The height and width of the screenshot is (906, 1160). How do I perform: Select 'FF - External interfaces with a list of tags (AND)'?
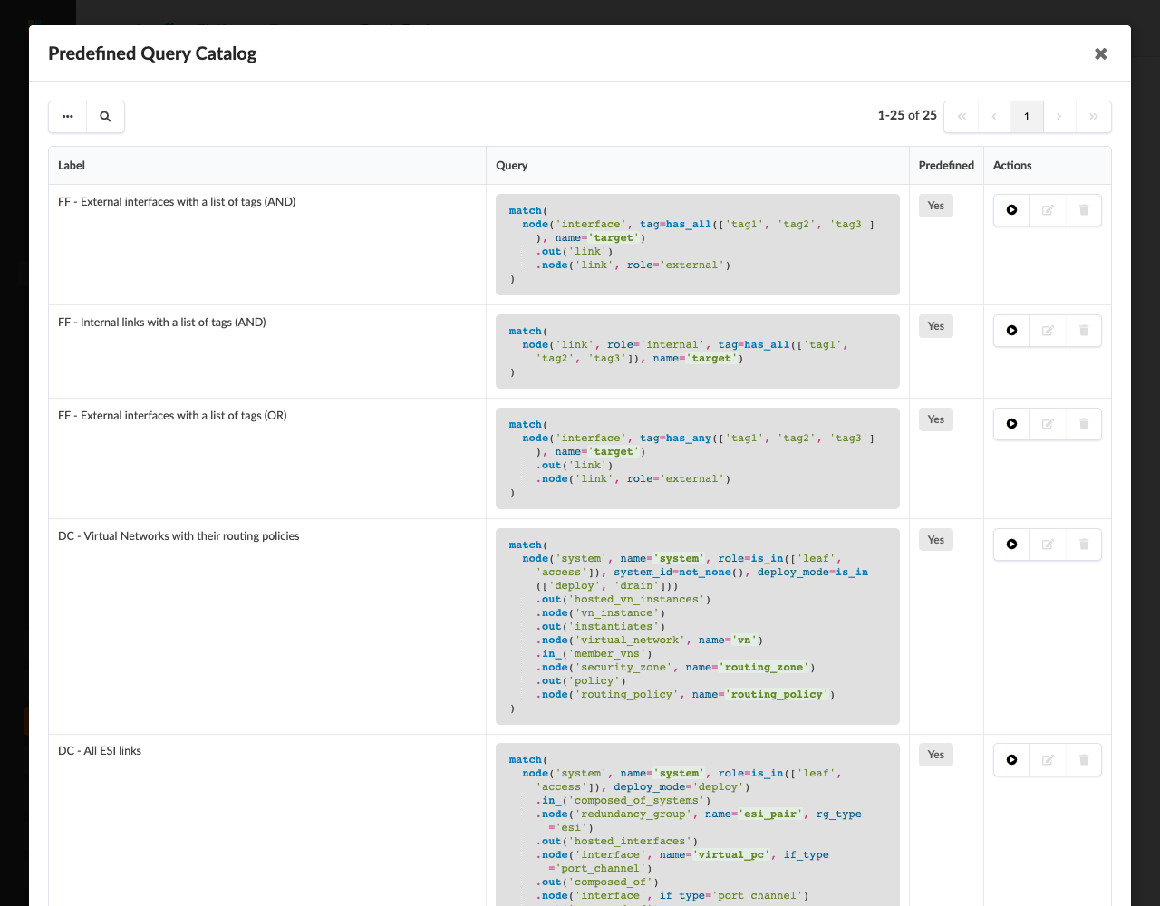pos(177,202)
